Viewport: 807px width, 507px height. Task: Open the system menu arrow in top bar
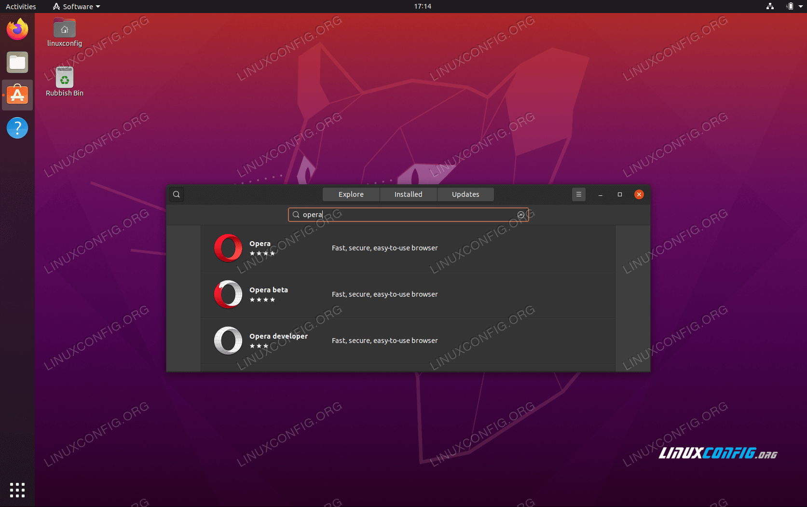801,6
